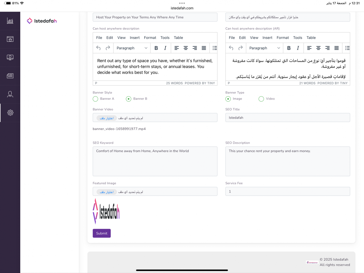The image size is (364, 273).
Task: Click bullet list icon in English editor
Action: 215,48
